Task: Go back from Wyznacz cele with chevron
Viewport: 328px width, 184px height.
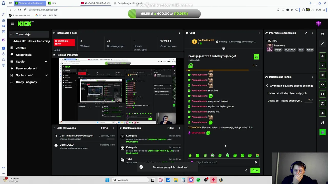Action: point(267,86)
